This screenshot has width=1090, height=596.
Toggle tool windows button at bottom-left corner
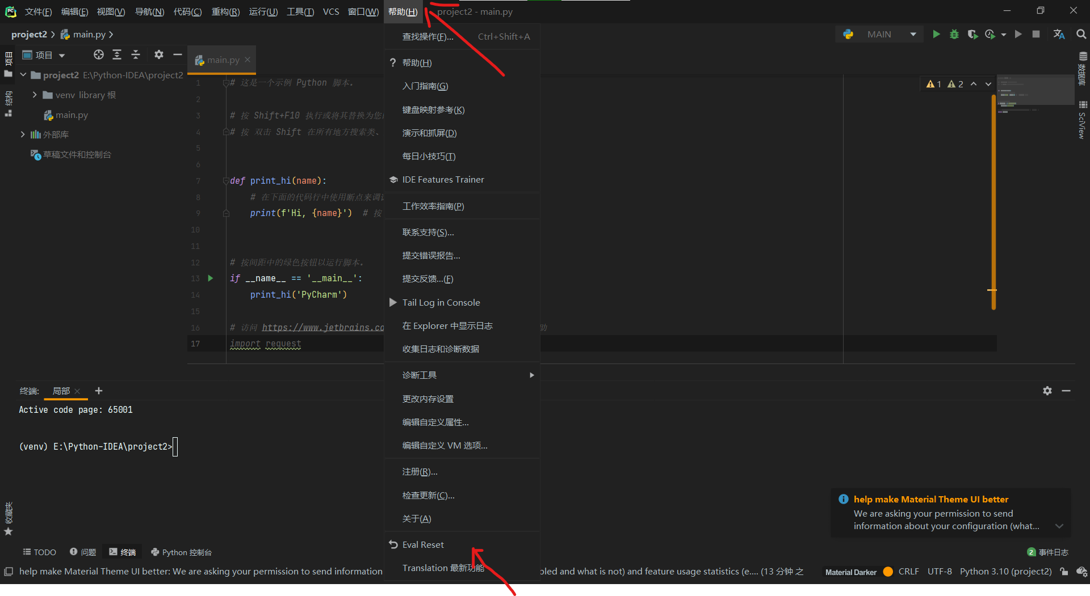click(x=9, y=572)
